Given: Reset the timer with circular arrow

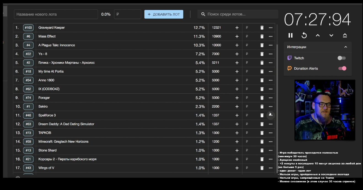Looking at the screenshot, I should [x=304, y=35].
